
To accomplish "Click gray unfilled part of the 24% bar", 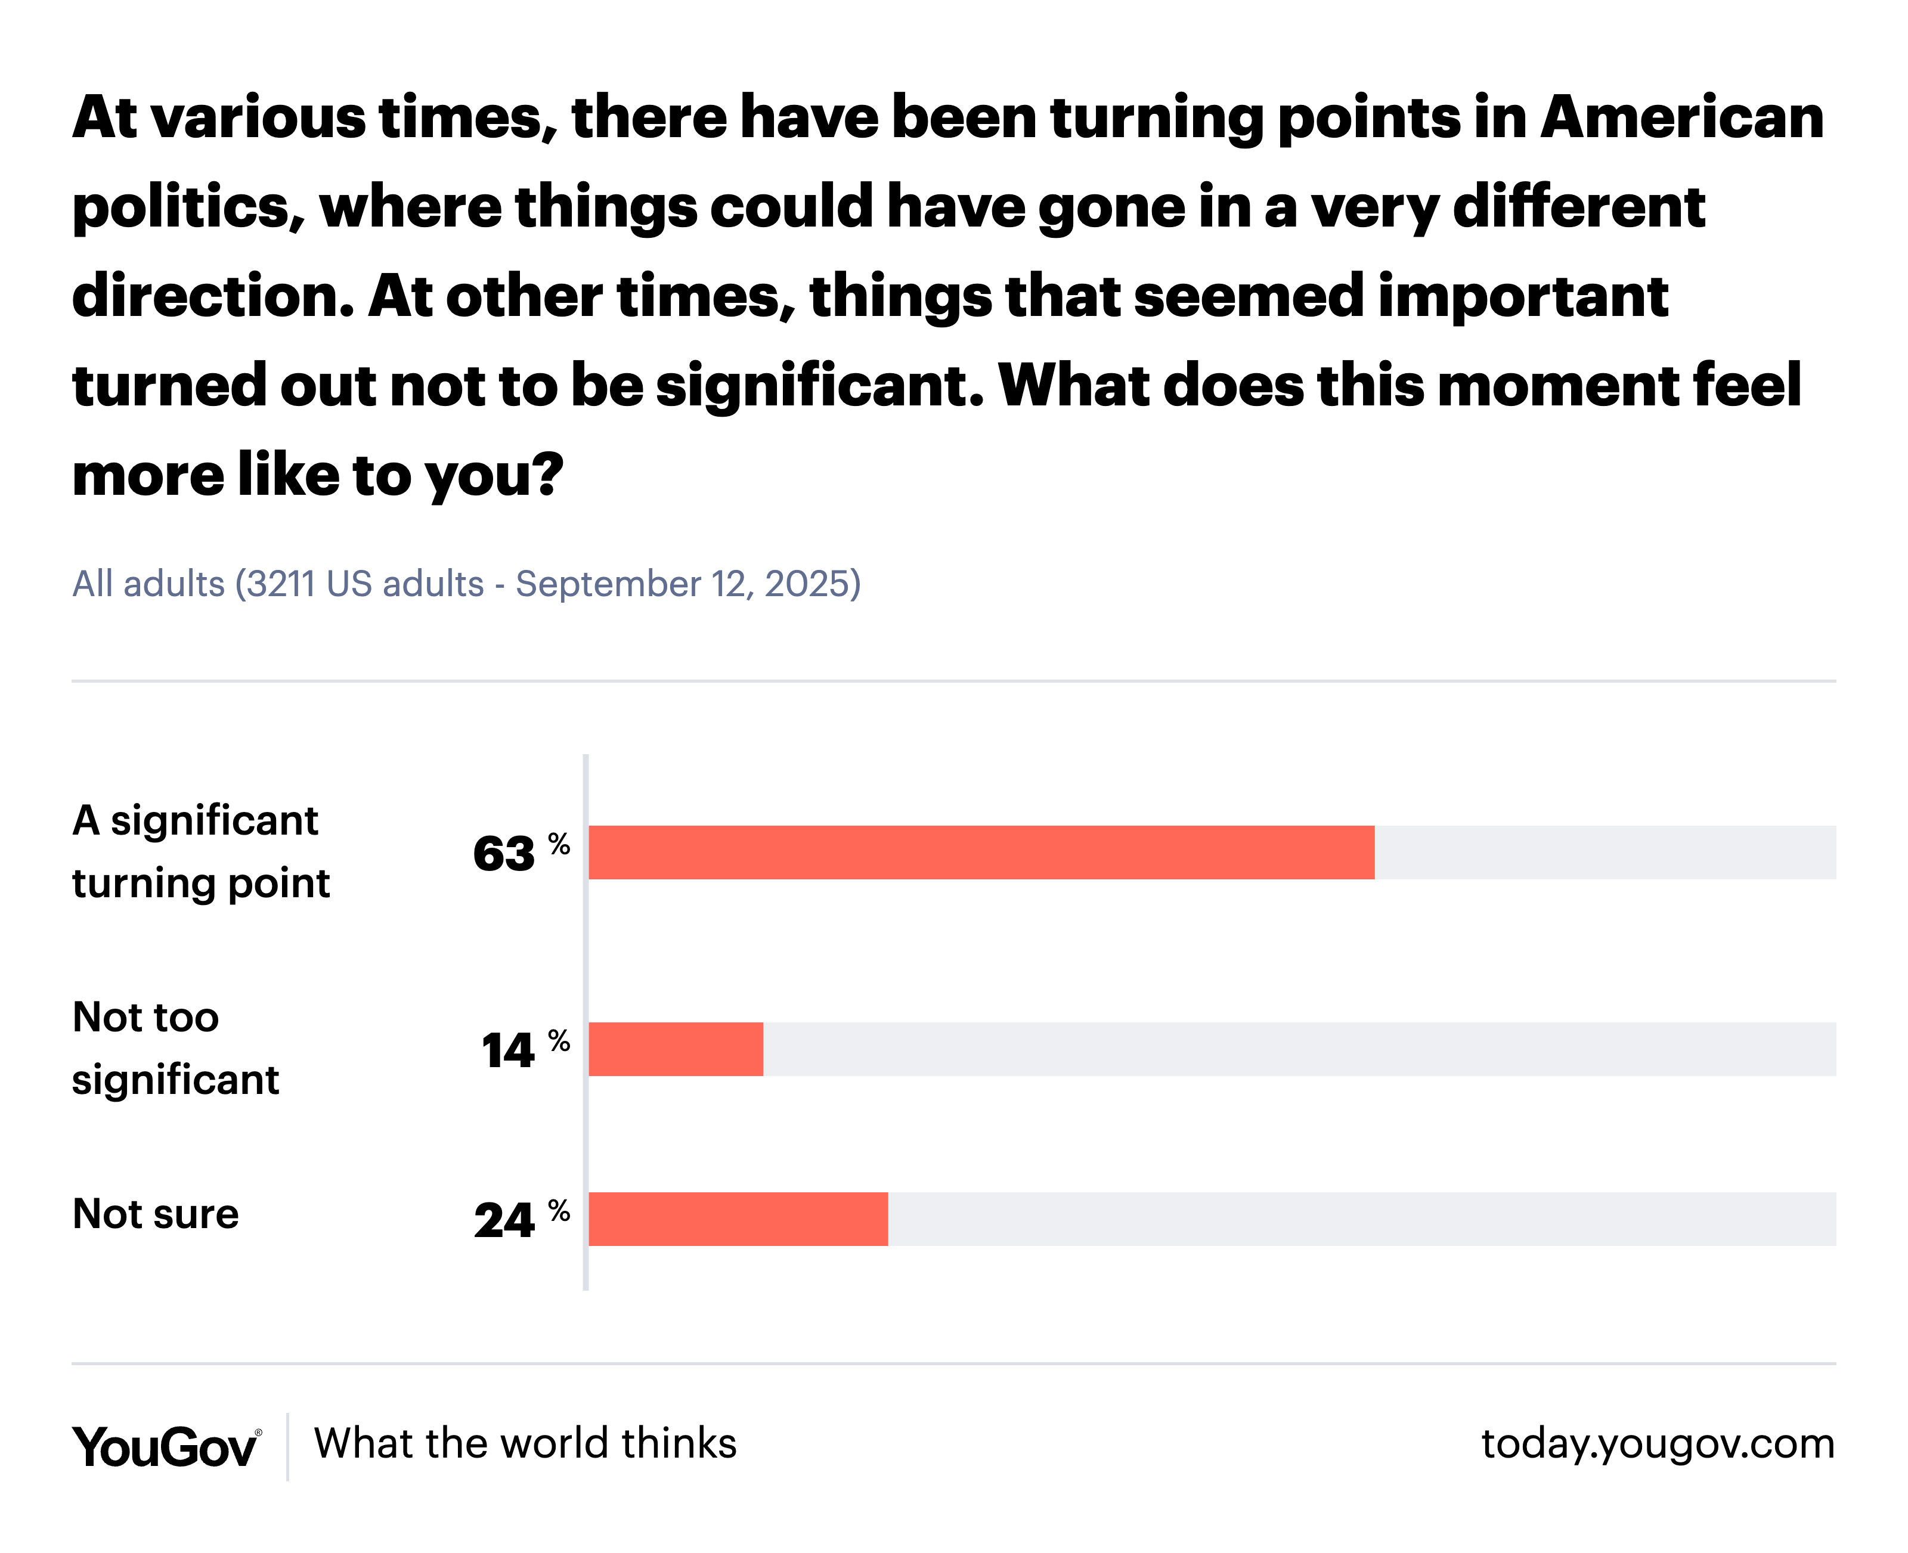I will click(1361, 1219).
